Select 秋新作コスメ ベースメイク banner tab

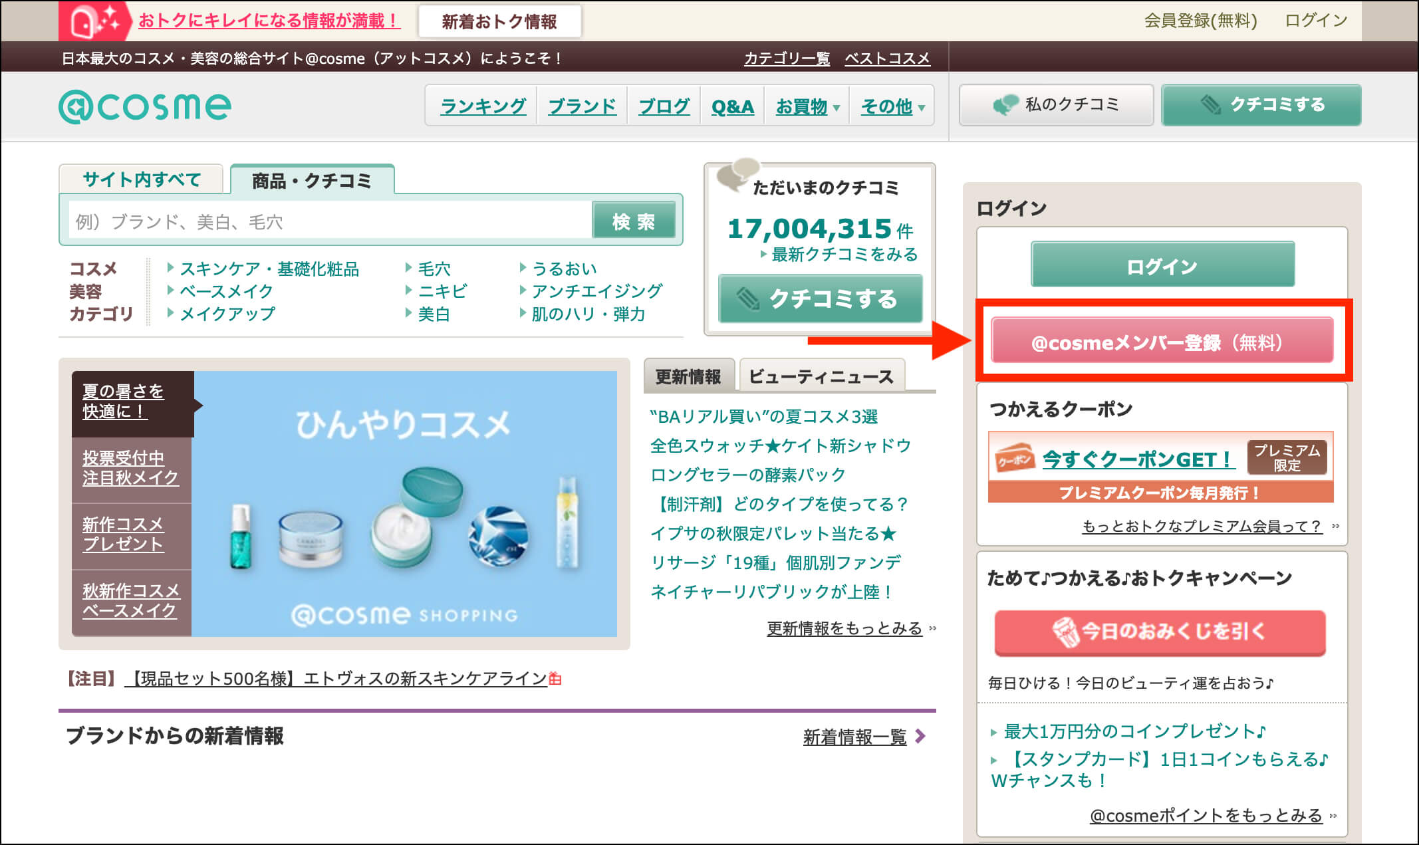132,602
